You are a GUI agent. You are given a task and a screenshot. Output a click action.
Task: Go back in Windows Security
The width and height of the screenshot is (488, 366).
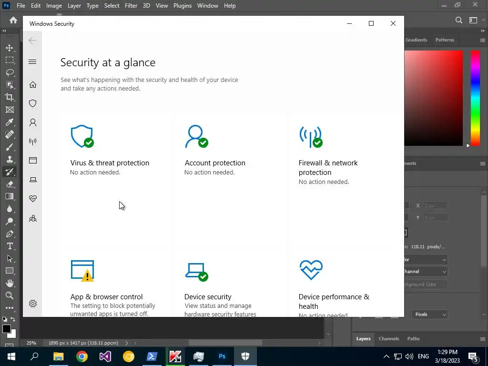click(x=32, y=41)
